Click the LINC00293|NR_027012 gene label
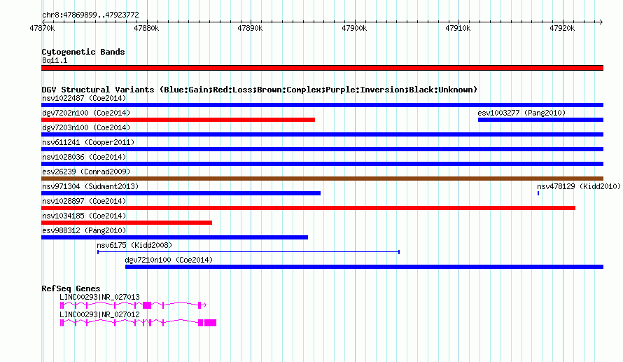 pos(99,314)
